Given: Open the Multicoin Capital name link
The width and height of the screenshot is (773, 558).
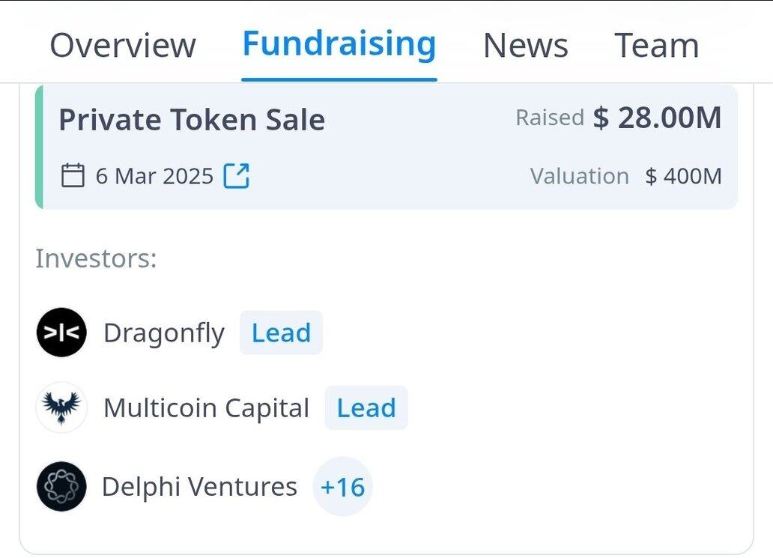Looking at the screenshot, I should [206, 408].
